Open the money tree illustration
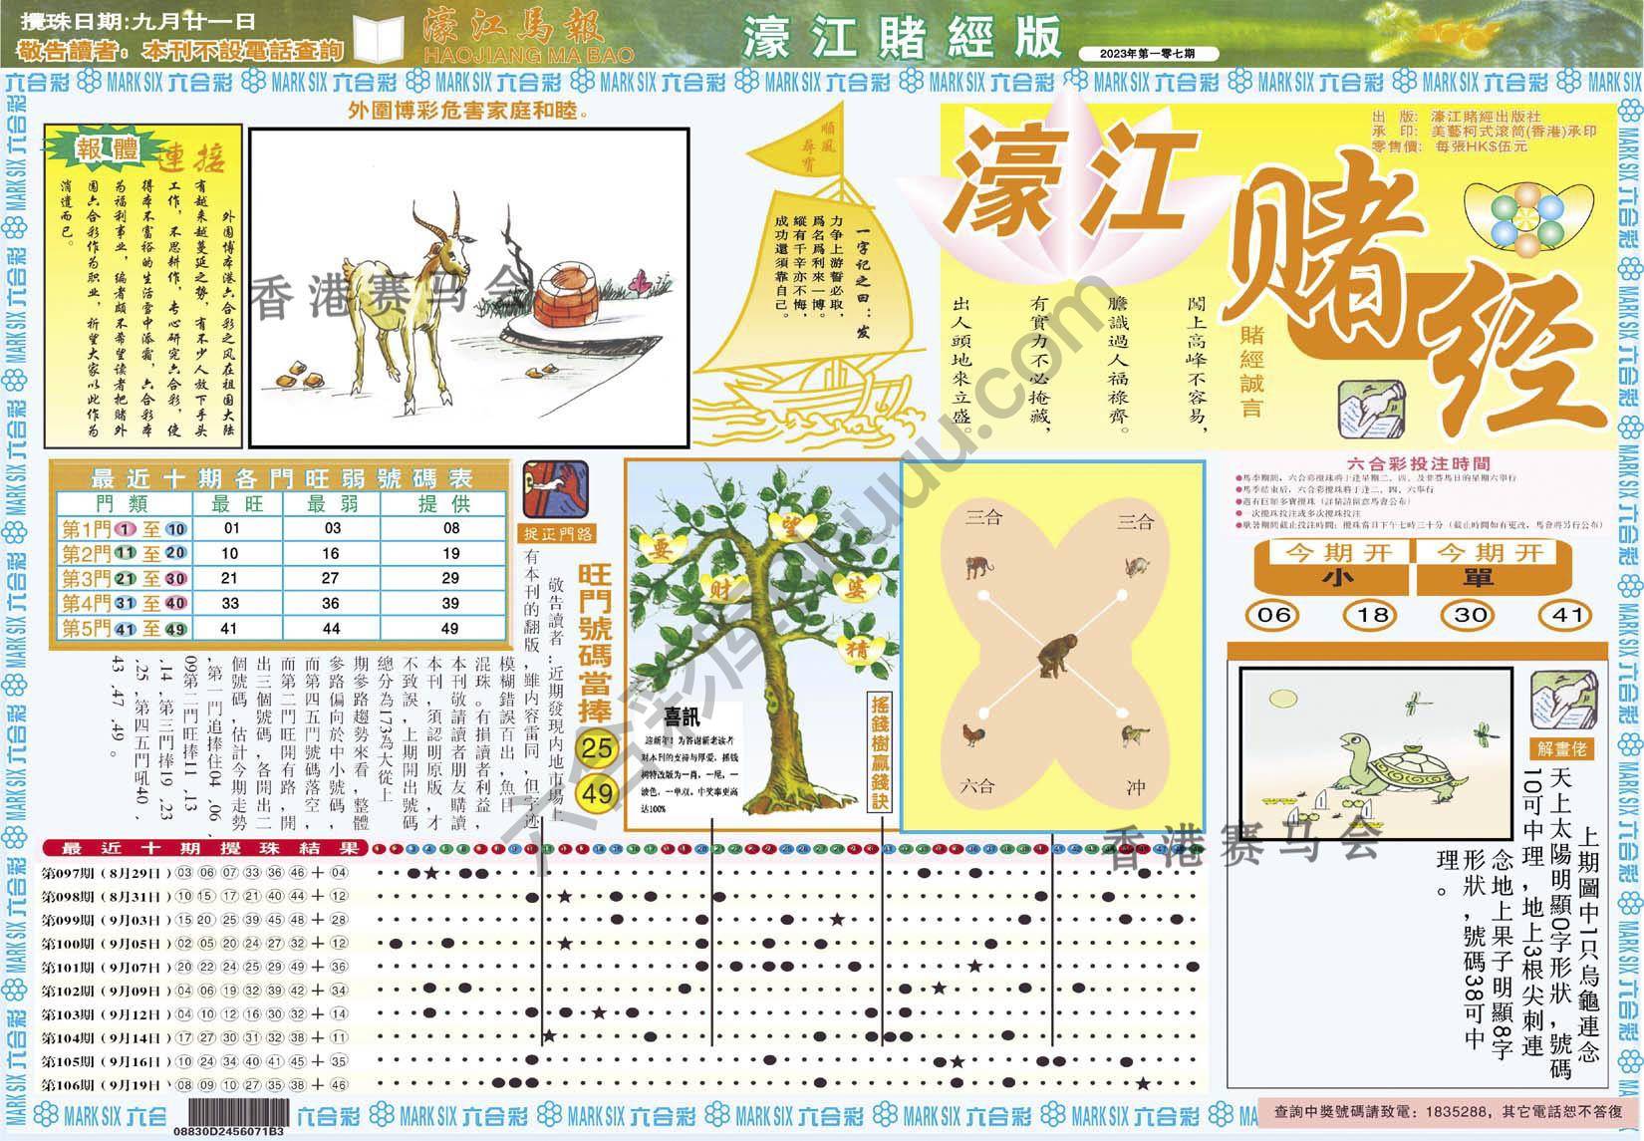 coord(762,645)
